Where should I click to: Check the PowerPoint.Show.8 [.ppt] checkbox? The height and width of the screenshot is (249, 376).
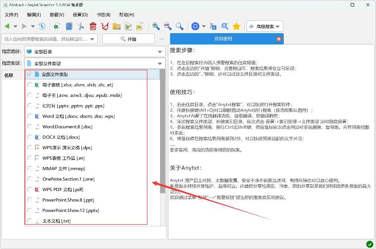coord(29,200)
